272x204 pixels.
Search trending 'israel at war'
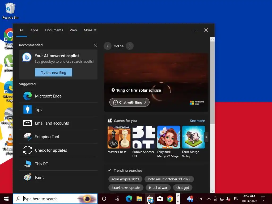tap(158, 188)
